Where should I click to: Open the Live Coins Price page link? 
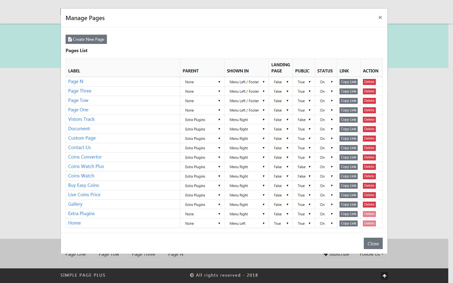tap(84, 195)
